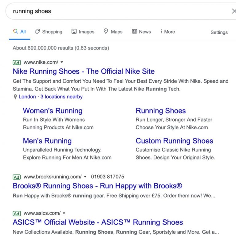
Task: Open the Custom Running Shoes sitelink
Action: coord(174,141)
